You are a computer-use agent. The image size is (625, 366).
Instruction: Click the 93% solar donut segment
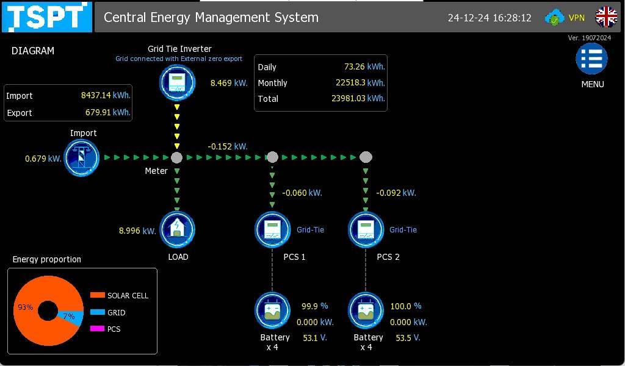[x=26, y=307]
